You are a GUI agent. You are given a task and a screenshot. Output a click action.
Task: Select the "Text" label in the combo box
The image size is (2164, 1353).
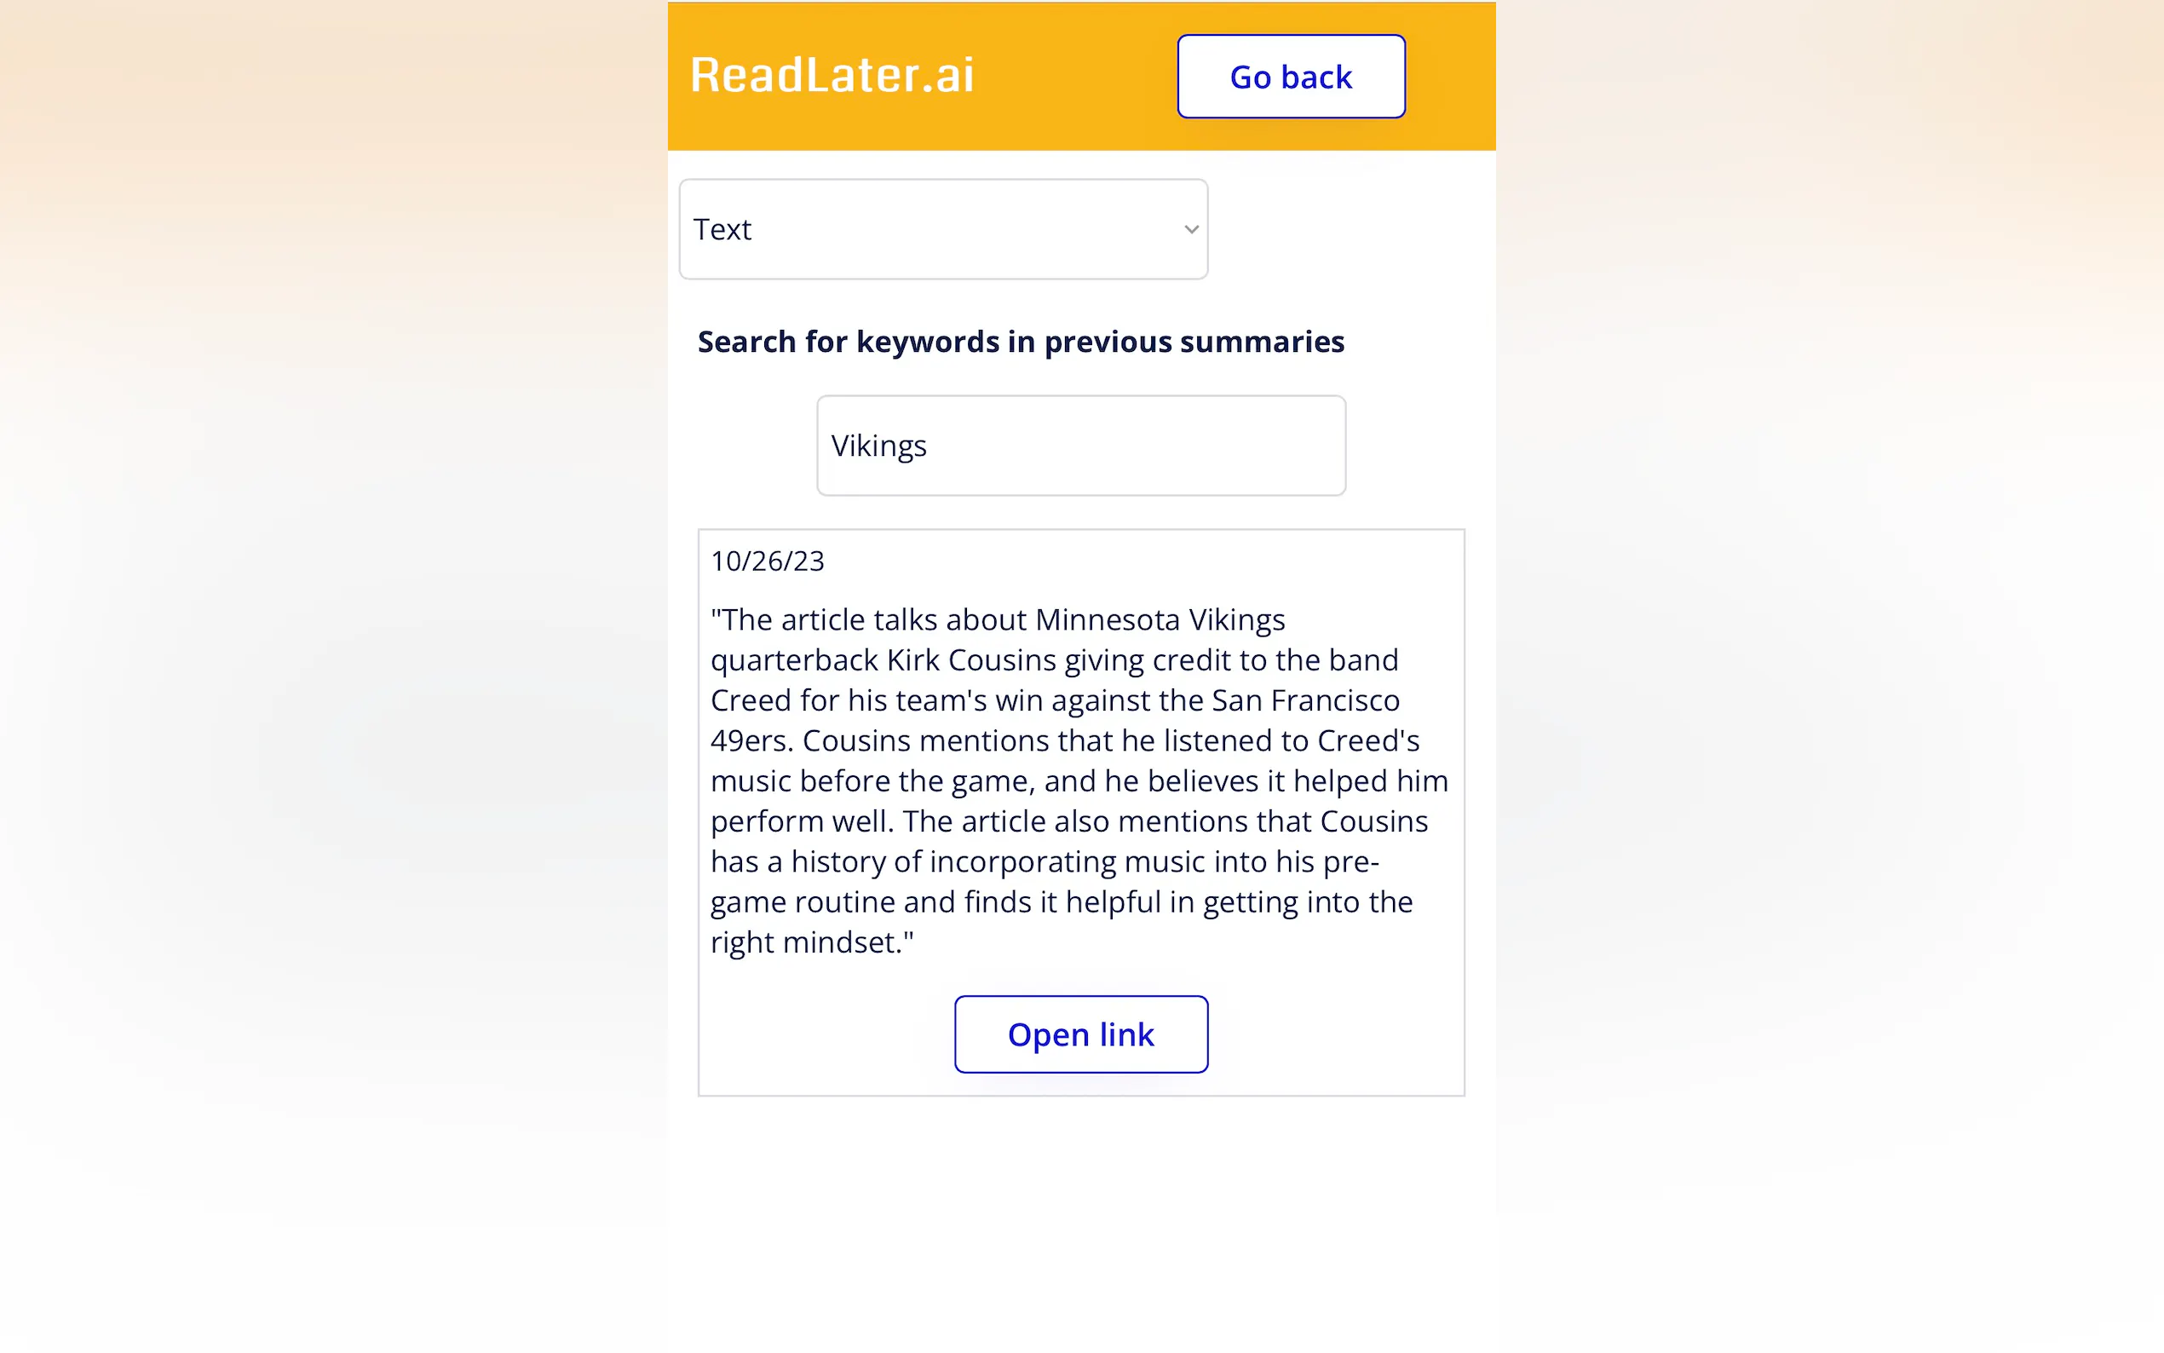tap(722, 230)
